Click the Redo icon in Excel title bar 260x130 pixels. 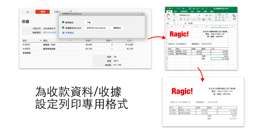[x=203, y=9]
